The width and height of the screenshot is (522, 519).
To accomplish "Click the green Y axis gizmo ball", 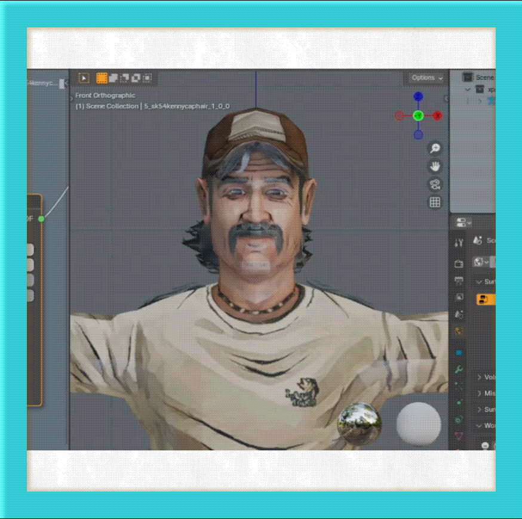I will click(419, 115).
